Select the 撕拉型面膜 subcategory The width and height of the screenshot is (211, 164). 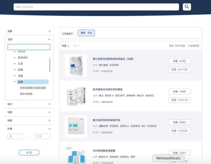[x=27, y=94]
